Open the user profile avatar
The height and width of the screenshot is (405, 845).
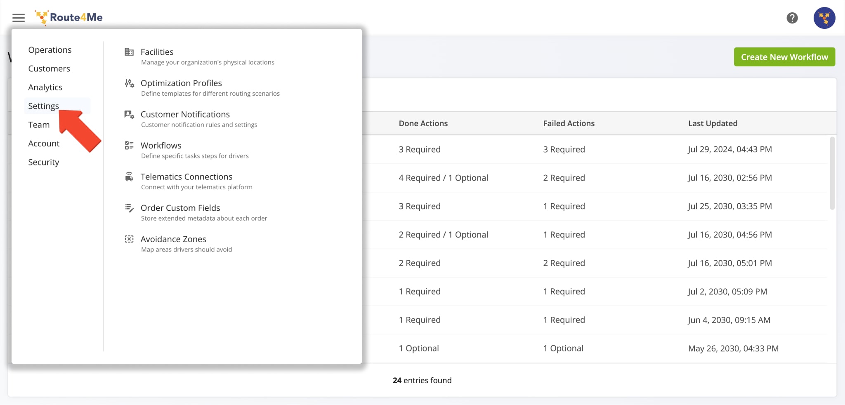824,18
